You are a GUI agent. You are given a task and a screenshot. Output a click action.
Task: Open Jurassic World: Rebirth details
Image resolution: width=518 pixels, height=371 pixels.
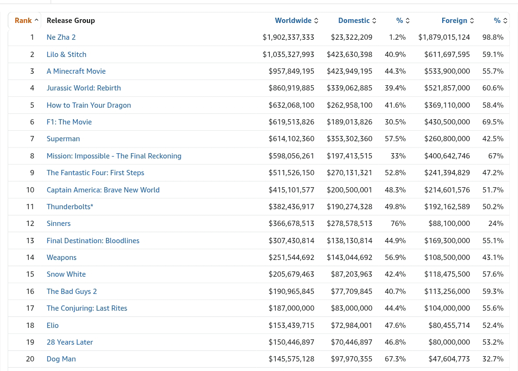click(83, 88)
